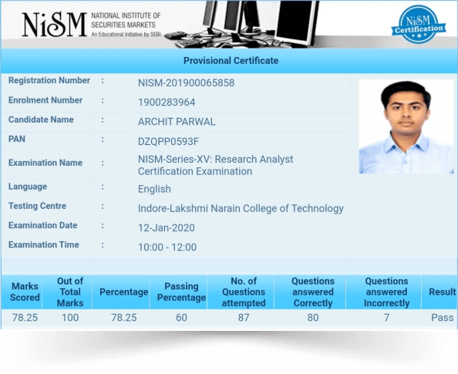Click the Marks Scored column header
Screen dimensions: 458x374
pyautogui.click(x=25, y=292)
